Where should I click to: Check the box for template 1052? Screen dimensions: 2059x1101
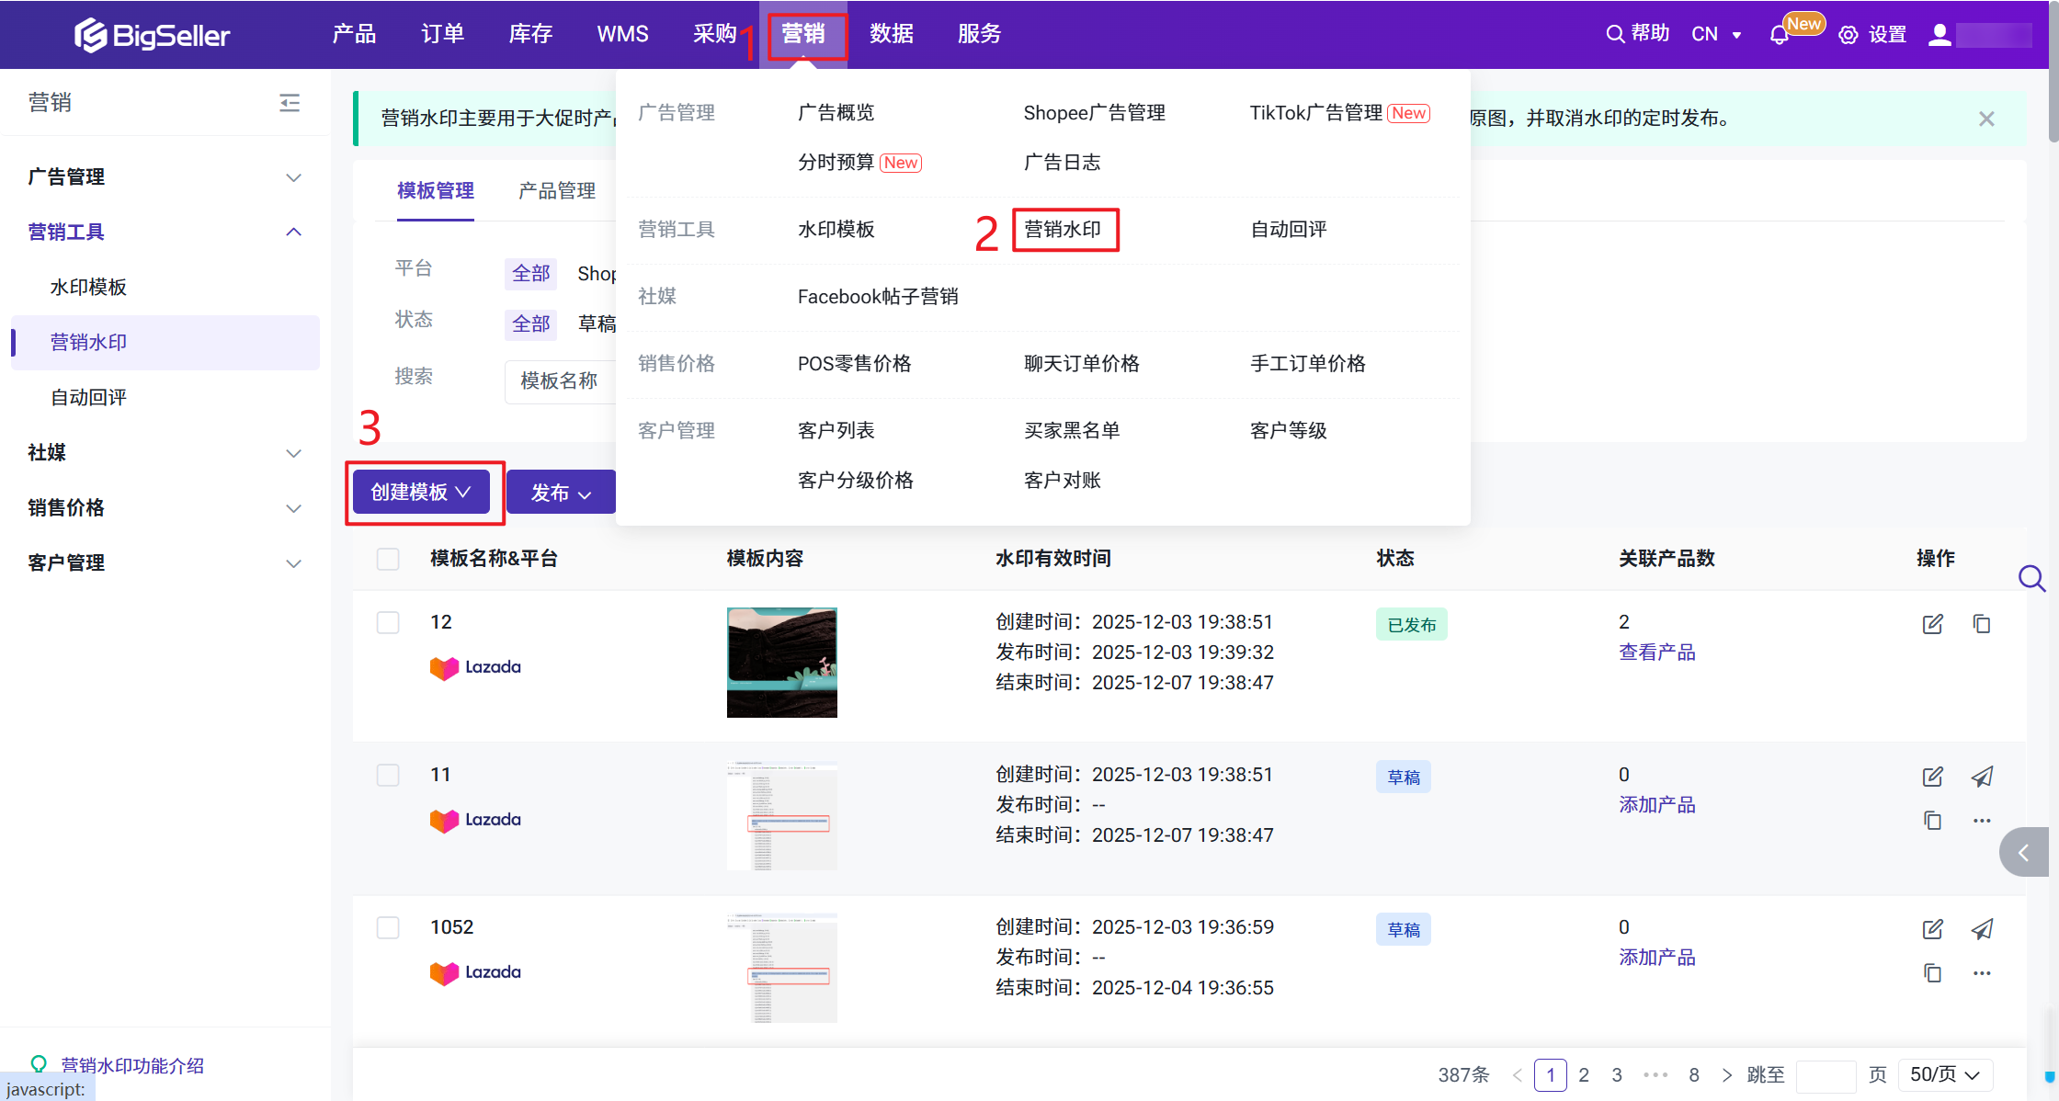click(388, 927)
